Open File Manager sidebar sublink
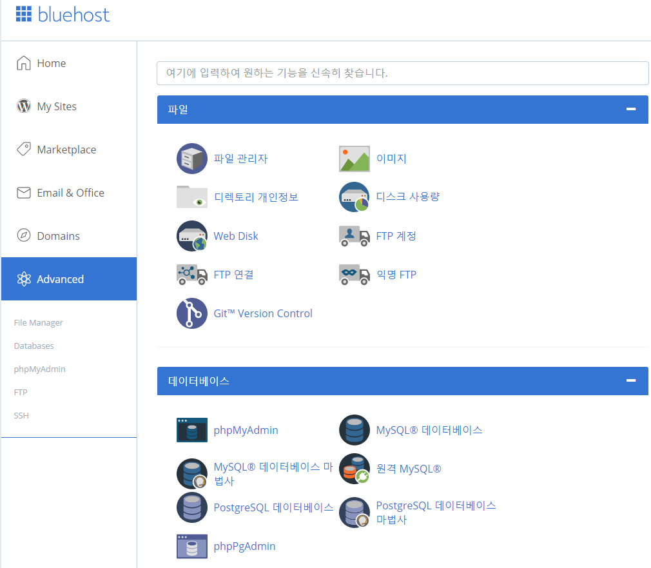The height and width of the screenshot is (568, 651). (39, 322)
